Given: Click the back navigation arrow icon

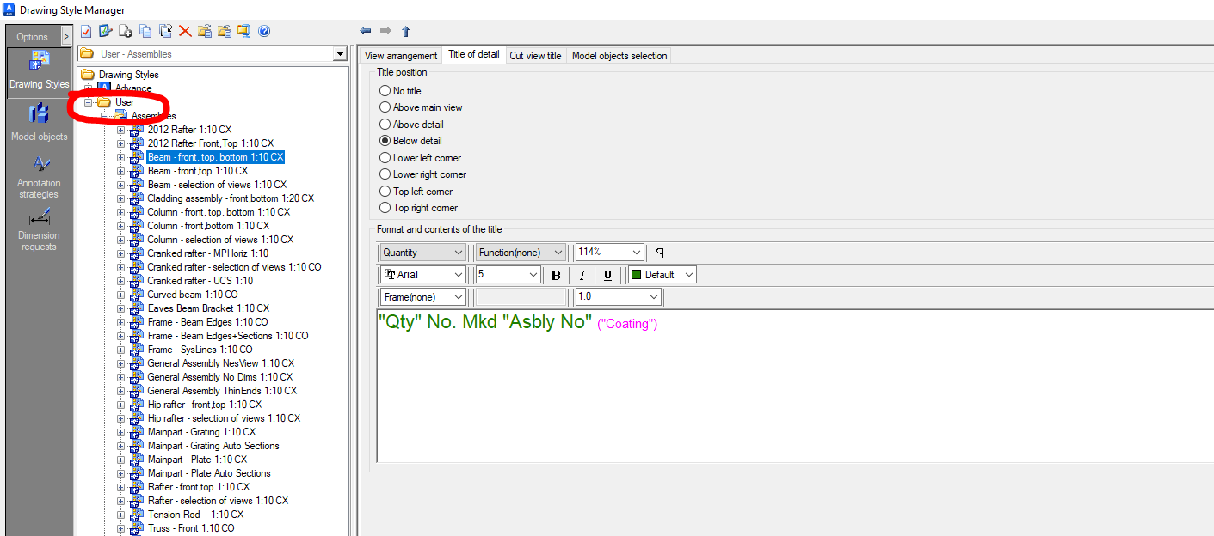Looking at the screenshot, I should coord(365,31).
